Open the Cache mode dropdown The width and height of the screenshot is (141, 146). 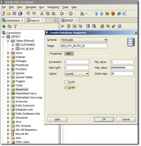[x=87, y=74]
